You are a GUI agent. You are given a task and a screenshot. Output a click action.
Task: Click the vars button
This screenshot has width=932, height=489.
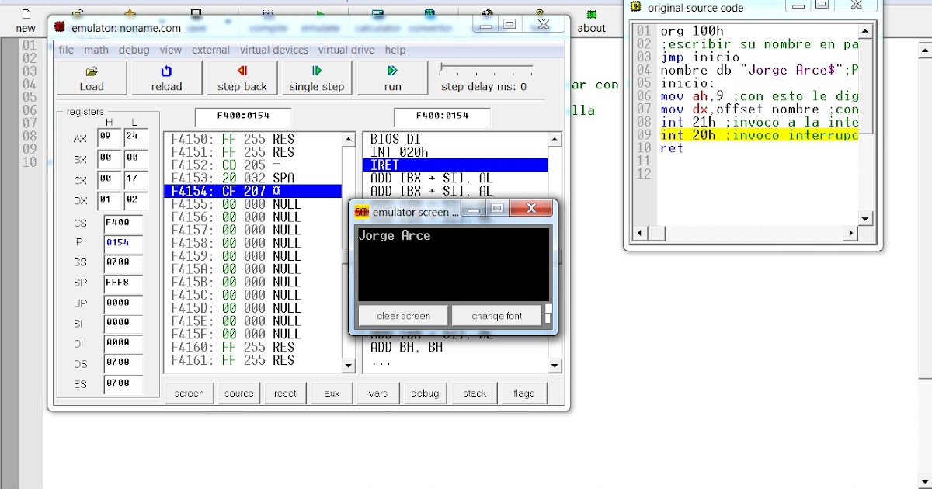(x=378, y=394)
